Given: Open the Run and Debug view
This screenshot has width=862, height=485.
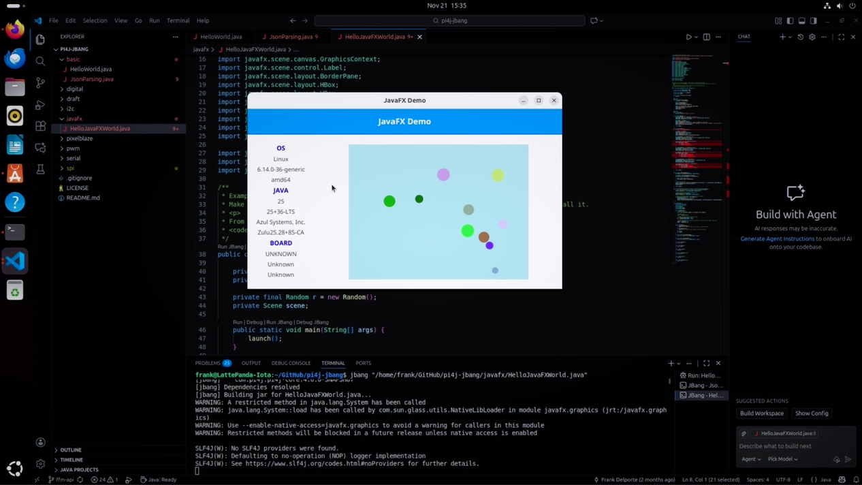Looking at the screenshot, I should click(x=40, y=105).
